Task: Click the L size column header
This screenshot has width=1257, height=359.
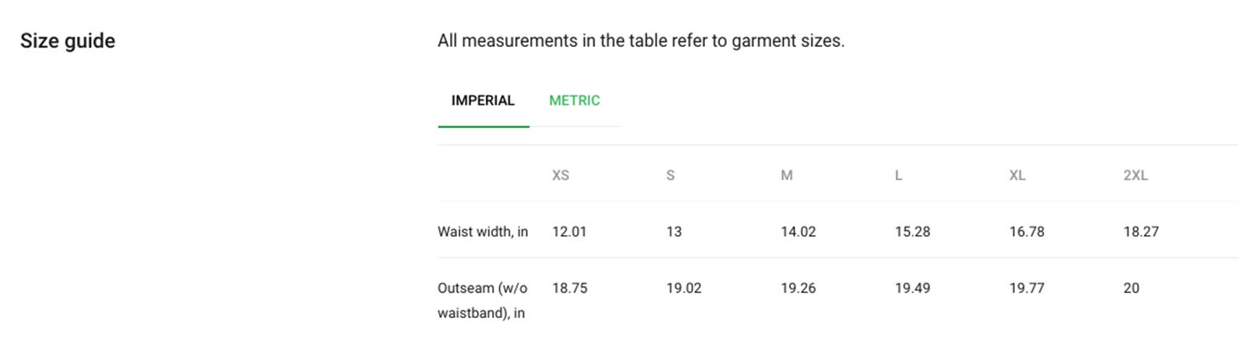Action: click(898, 176)
